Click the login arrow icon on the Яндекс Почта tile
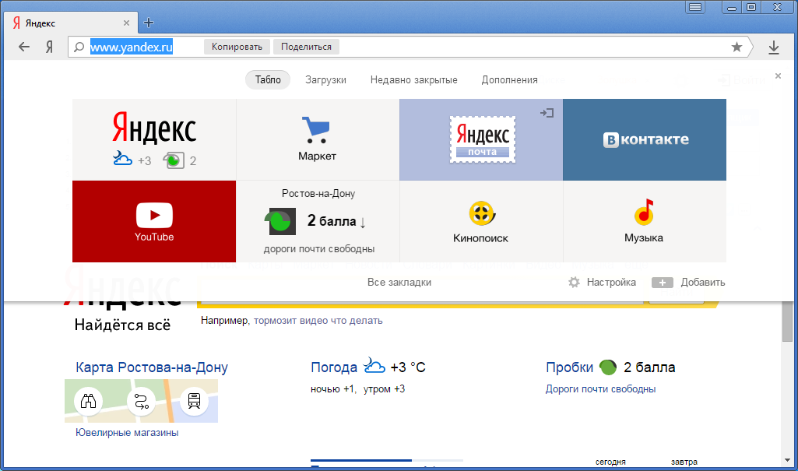Viewport: 798px width, 471px height. pos(547,113)
